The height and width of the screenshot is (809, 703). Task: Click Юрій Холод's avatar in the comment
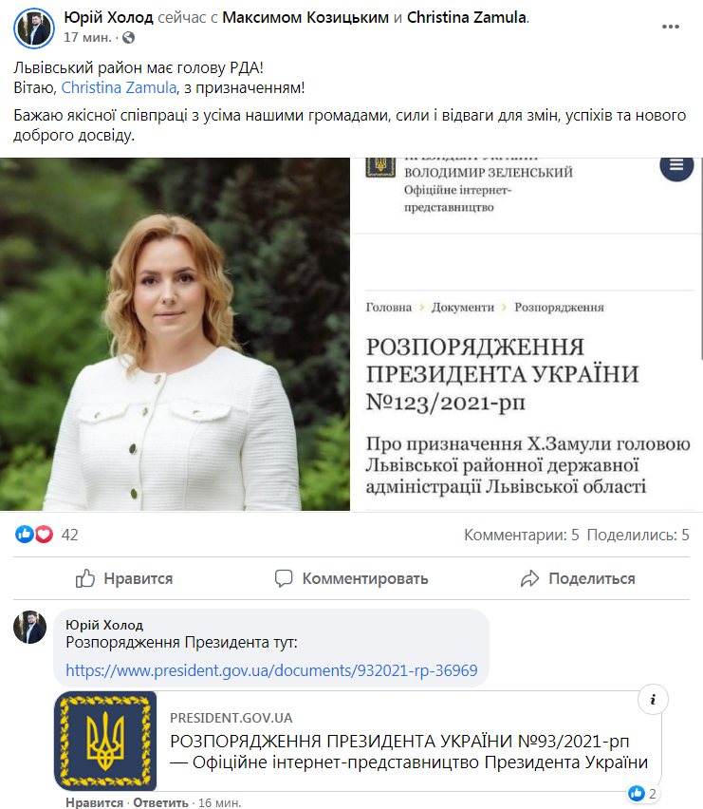pyautogui.click(x=30, y=627)
